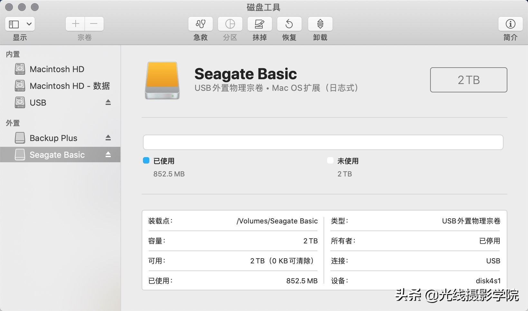This screenshot has height=311, width=528.
Task: Click the disk usage bar
Action: [323, 142]
